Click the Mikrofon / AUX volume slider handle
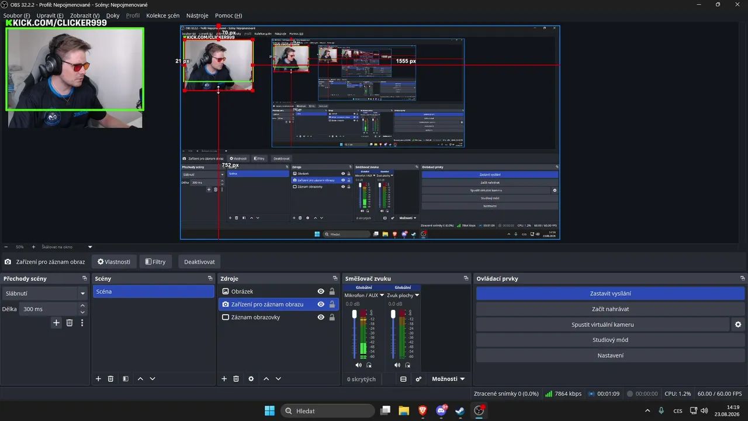Screen dimensions: 748x421 click(x=354, y=315)
